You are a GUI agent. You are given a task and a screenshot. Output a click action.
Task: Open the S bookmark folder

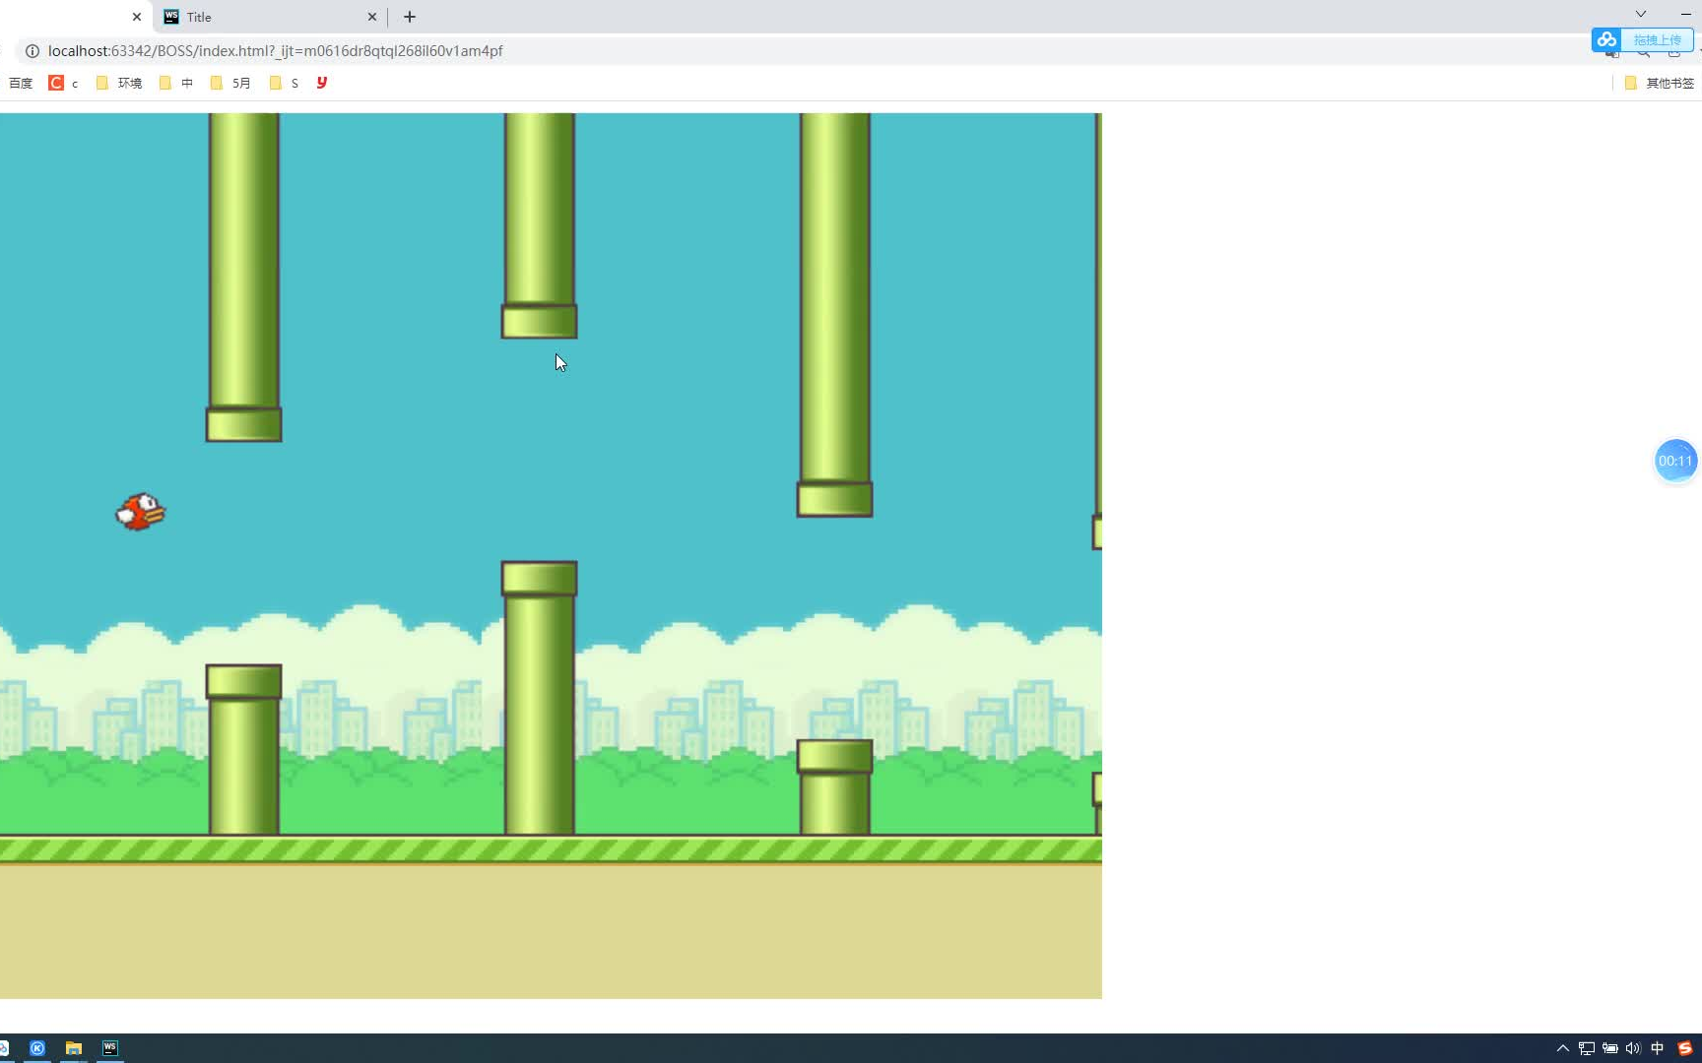tap(284, 84)
